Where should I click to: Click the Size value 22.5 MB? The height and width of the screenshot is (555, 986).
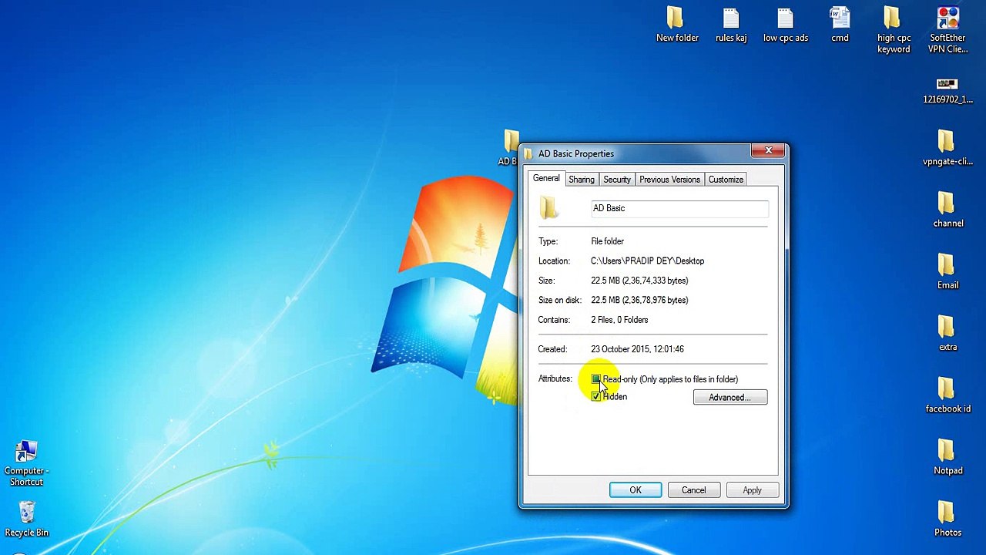639,281
